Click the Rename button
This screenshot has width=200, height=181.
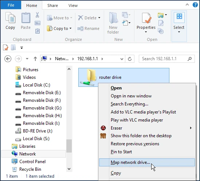[89, 28]
